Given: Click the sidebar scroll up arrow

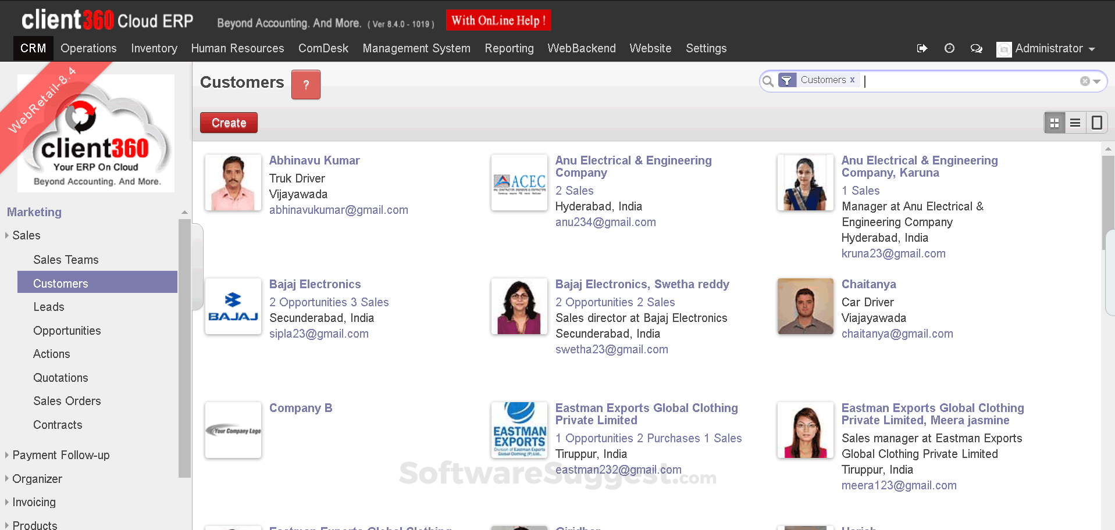Looking at the screenshot, I should [x=184, y=213].
